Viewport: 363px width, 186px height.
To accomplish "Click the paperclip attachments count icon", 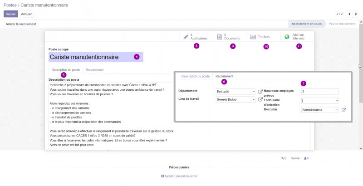I will (x=284, y=158).
